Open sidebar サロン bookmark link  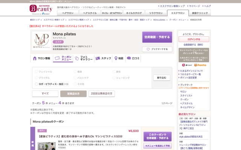pyautogui.click(x=183, y=91)
